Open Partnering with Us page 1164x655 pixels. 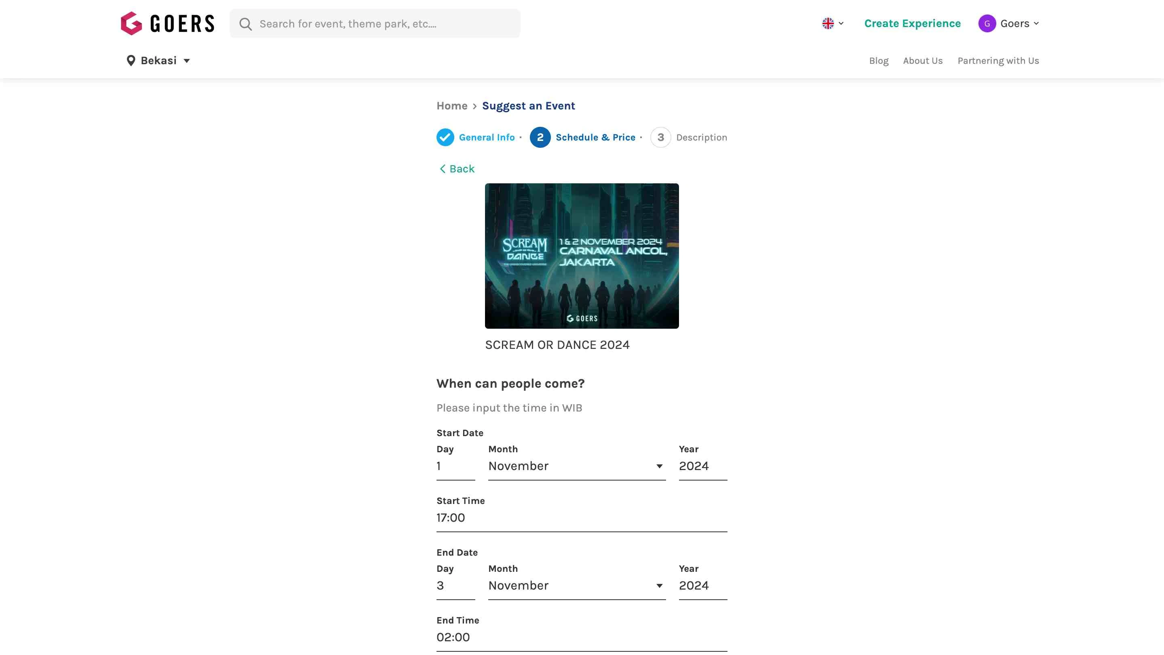[x=998, y=61]
